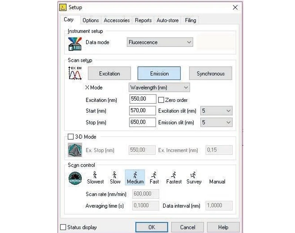Switch to the Auto-store tab
This screenshot has height=233, width=295.
[168, 20]
